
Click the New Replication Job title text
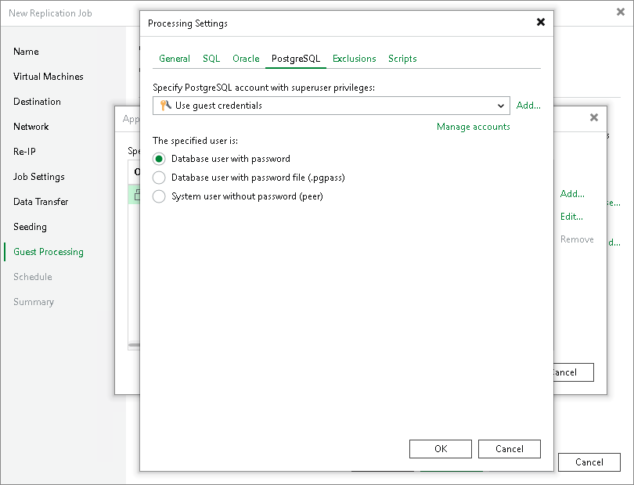(x=50, y=13)
